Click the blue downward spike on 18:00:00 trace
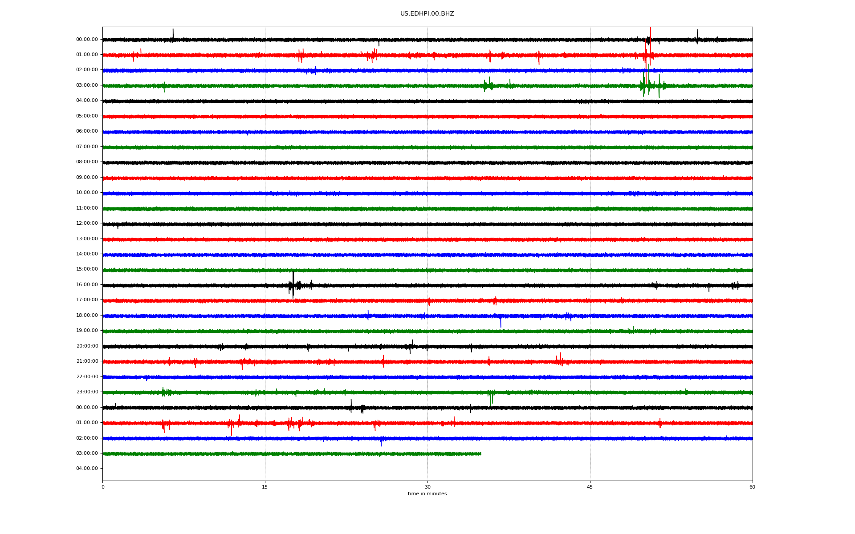 (x=501, y=323)
